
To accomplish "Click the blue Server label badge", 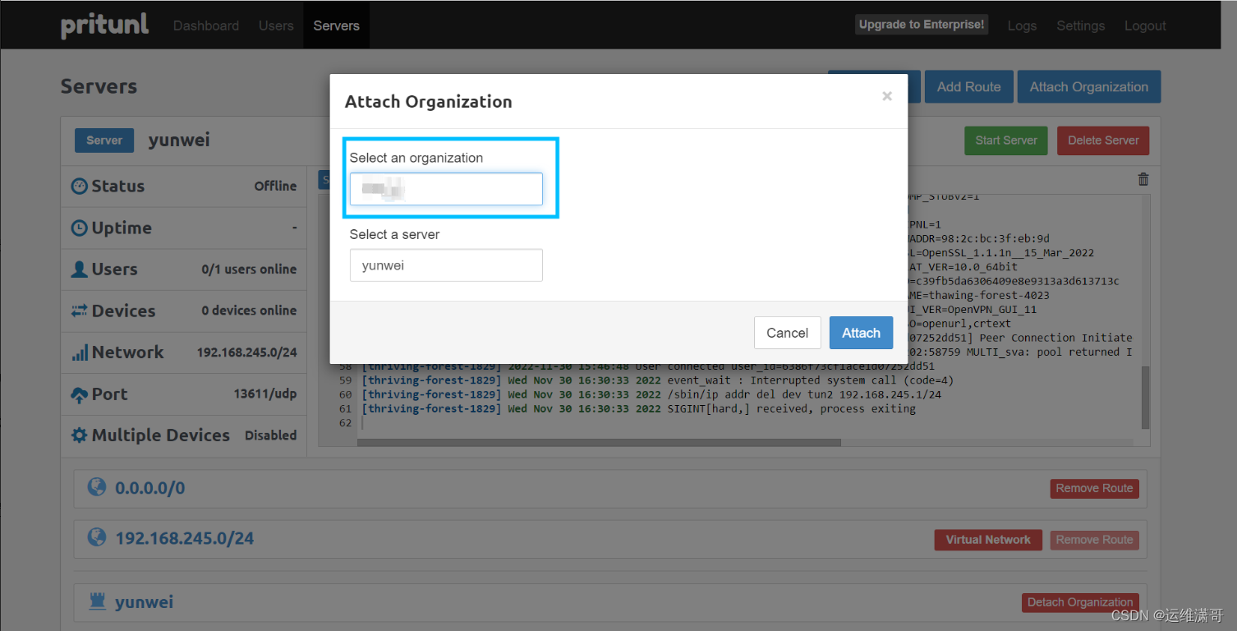I will point(104,140).
